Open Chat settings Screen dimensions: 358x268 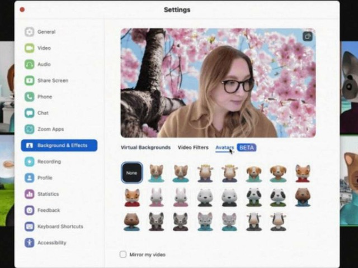[x=43, y=113]
